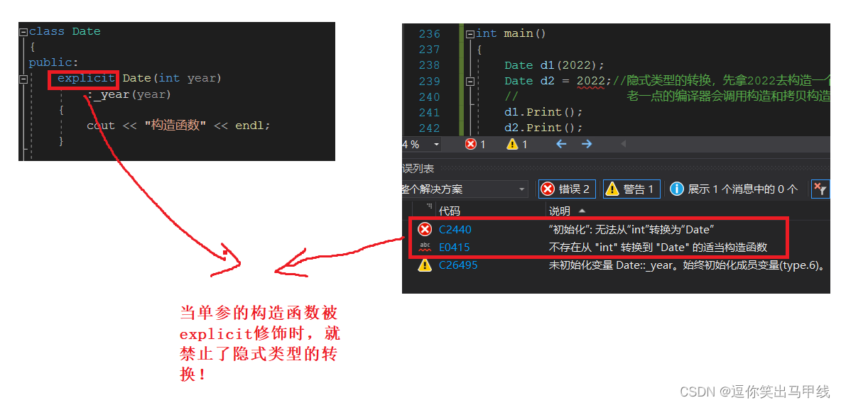Image resolution: width=841 pixels, height=405 pixels.
Task: Click the red error count indicator
Action: click(475, 144)
